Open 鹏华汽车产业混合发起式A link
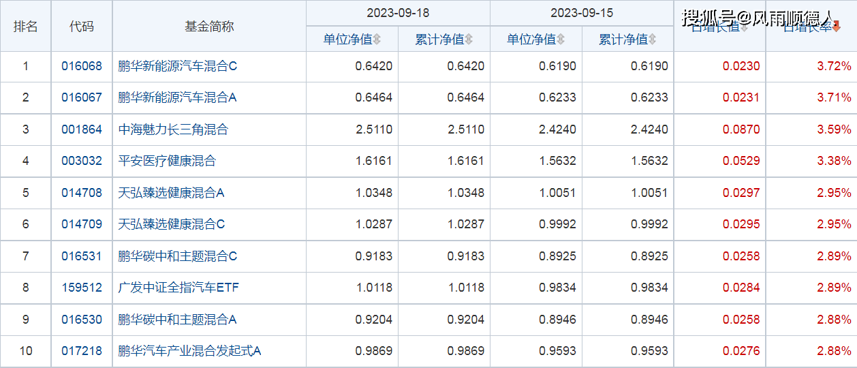Image resolution: width=857 pixels, height=368 pixels. click(x=189, y=351)
